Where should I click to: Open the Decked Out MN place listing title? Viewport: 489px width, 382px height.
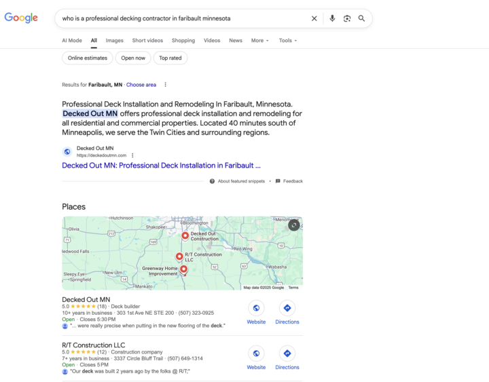point(86,299)
